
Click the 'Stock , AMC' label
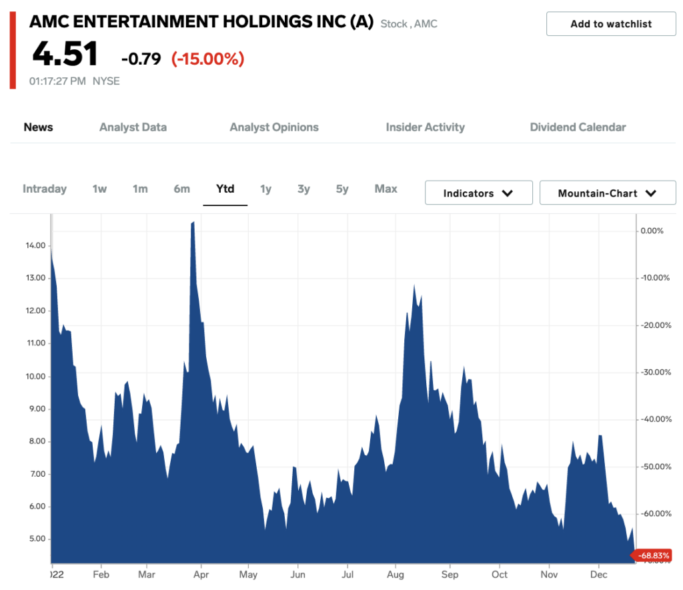(x=409, y=24)
